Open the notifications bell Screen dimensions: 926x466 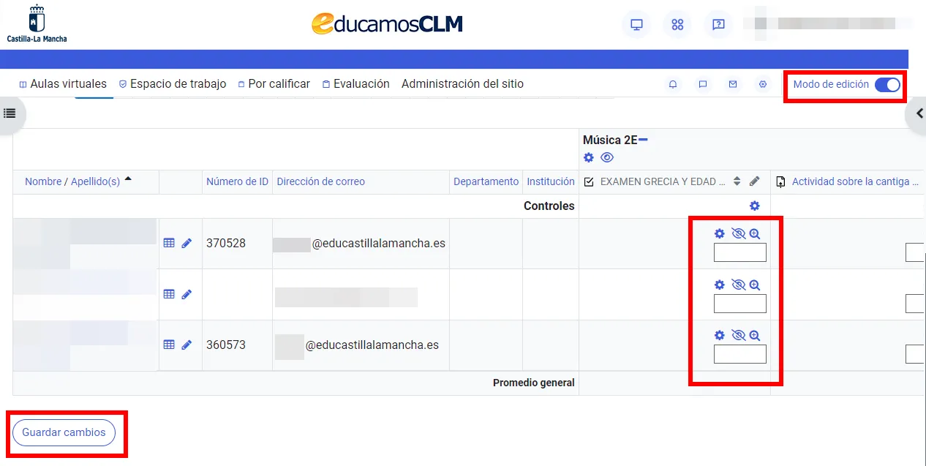coord(673,84)
